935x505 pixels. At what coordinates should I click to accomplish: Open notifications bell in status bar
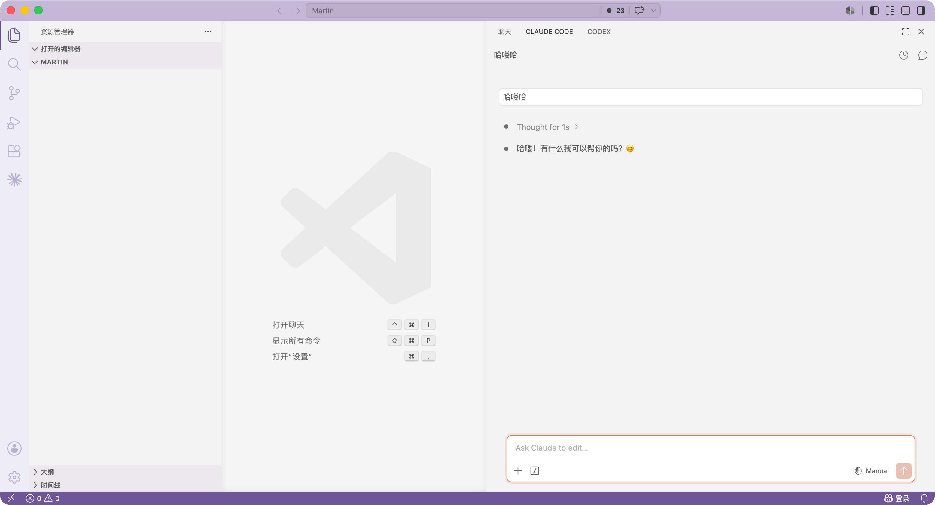(x=924, y=498)
